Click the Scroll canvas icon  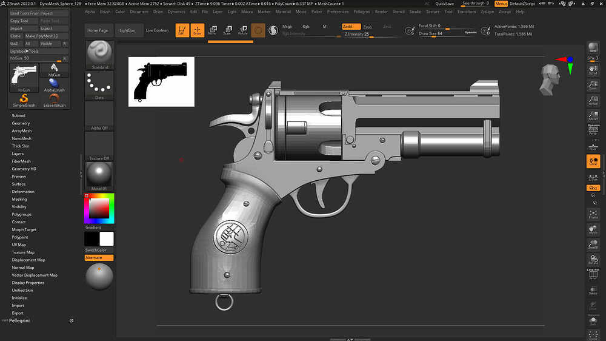(593, 70)
